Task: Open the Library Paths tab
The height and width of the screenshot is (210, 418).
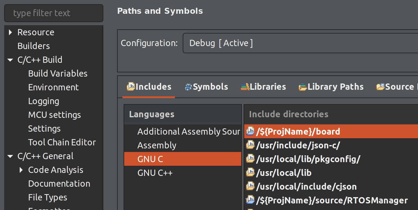Action: click(335, 87)
